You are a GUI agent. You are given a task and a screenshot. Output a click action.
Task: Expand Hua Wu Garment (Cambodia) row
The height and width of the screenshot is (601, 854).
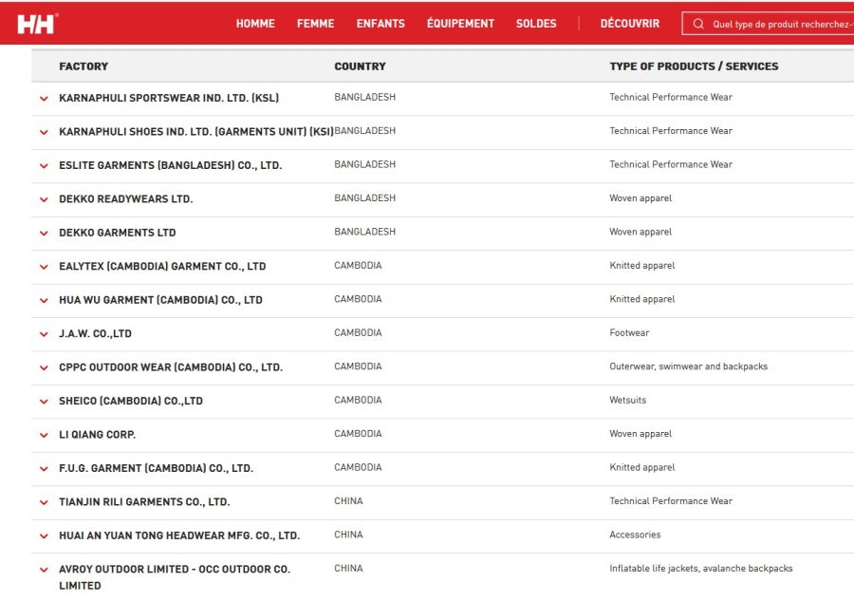point(44,301)
